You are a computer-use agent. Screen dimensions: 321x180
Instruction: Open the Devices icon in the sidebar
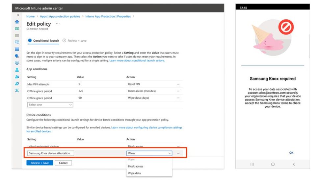pyautogui.click(x=17, y=42)
